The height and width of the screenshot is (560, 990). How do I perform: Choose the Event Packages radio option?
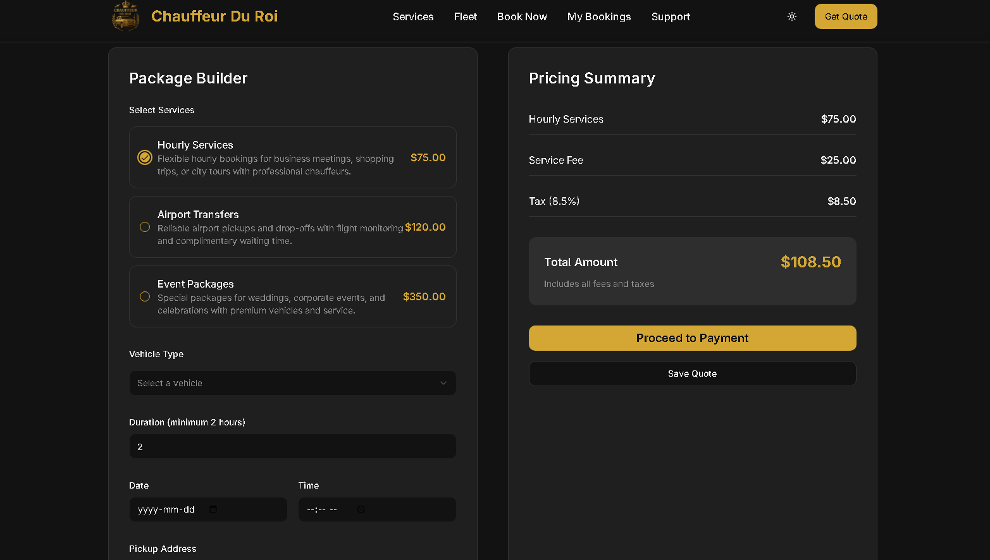tap(145, 296)
